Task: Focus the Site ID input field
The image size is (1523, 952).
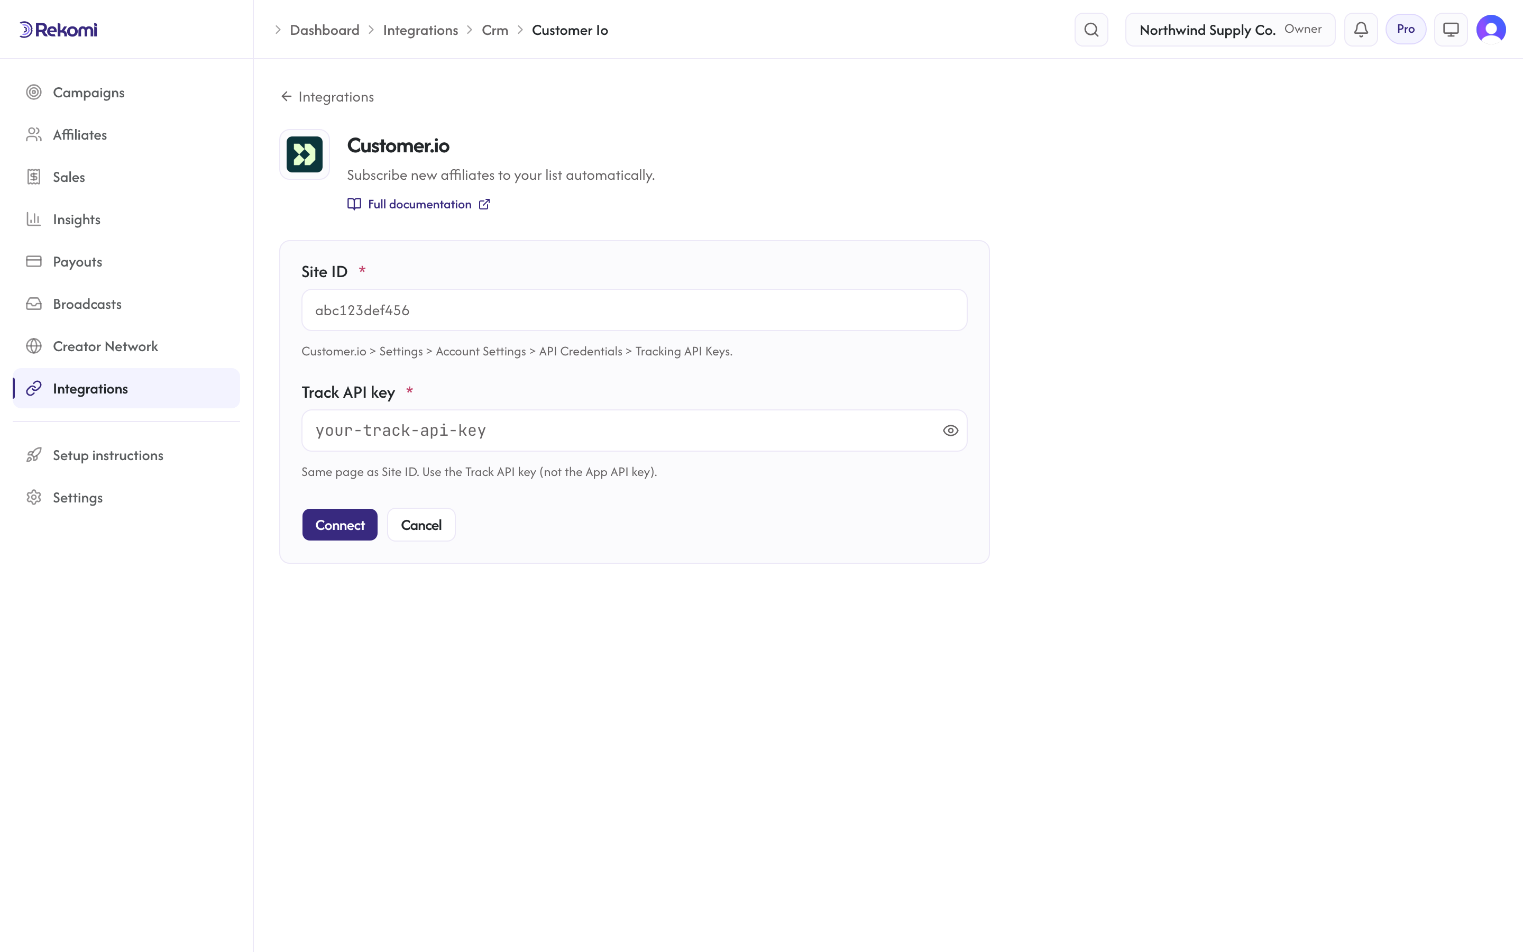Action: coord(635,310)
